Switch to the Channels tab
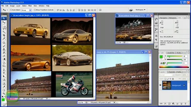The image size is (191, 107). tap(172, 72)
